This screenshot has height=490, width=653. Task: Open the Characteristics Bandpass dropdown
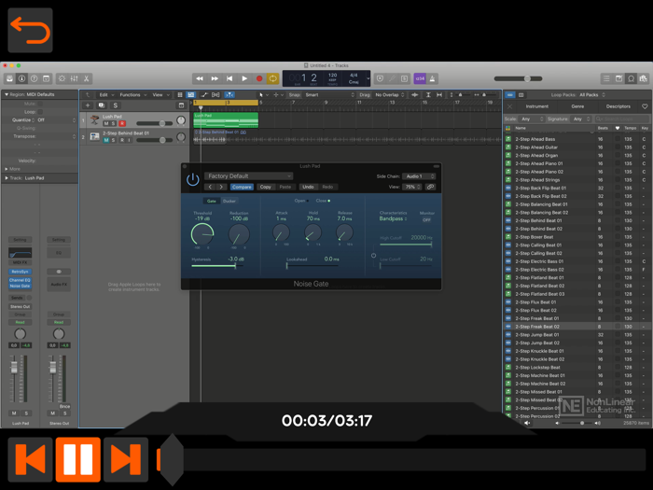click(x=393, y=218)
